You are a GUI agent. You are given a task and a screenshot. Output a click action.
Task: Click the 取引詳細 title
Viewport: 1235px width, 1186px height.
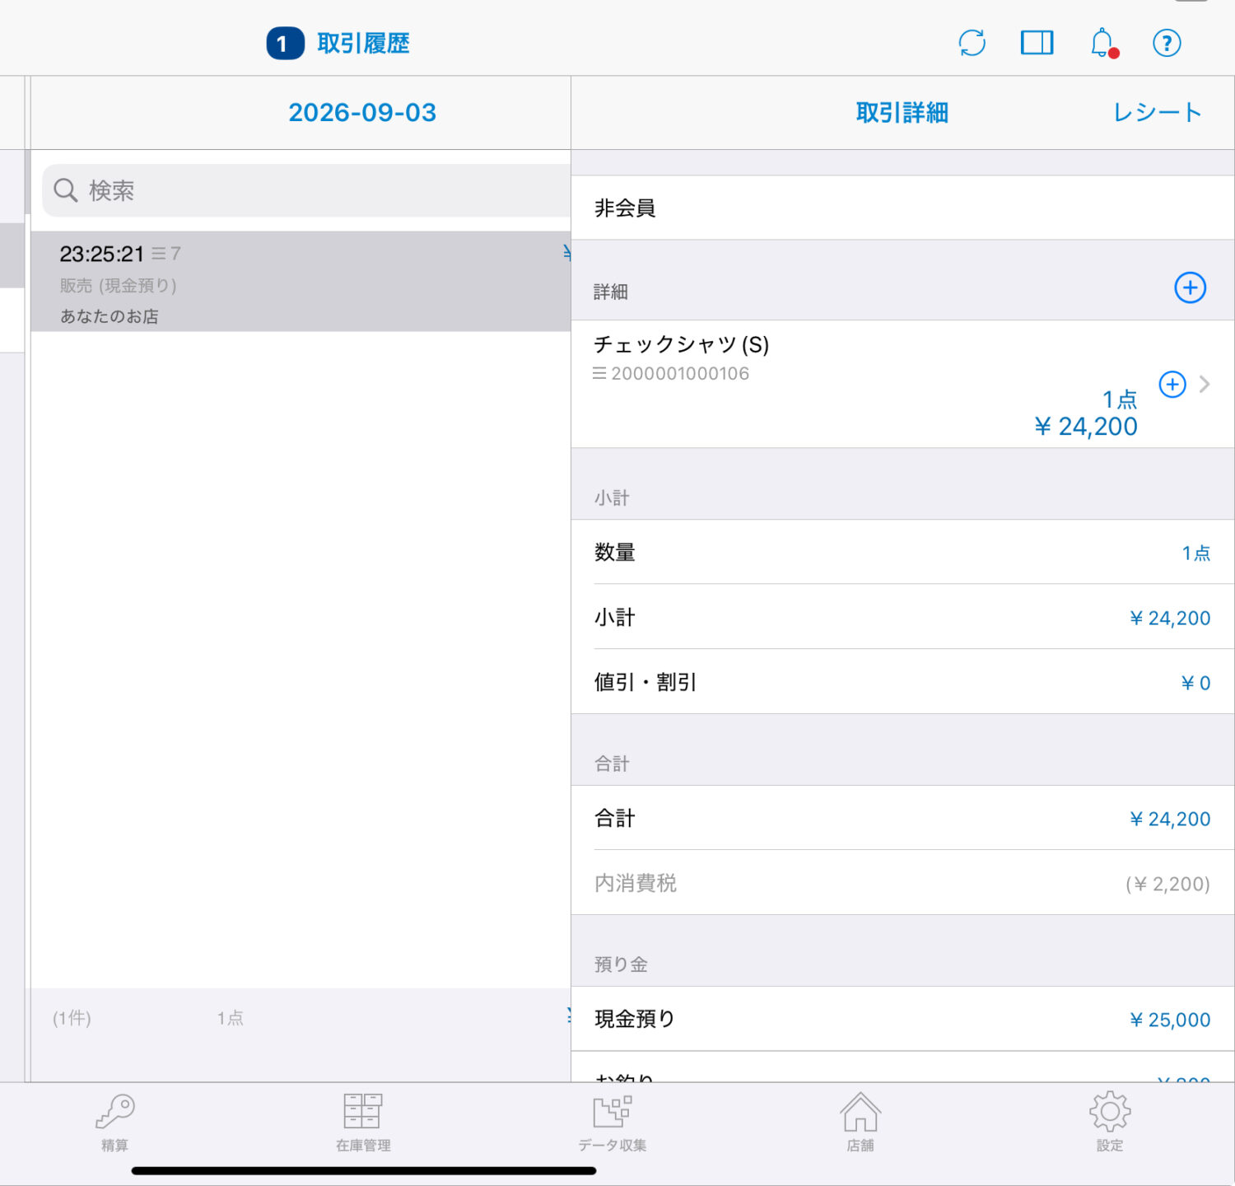(x=902, y=113)
